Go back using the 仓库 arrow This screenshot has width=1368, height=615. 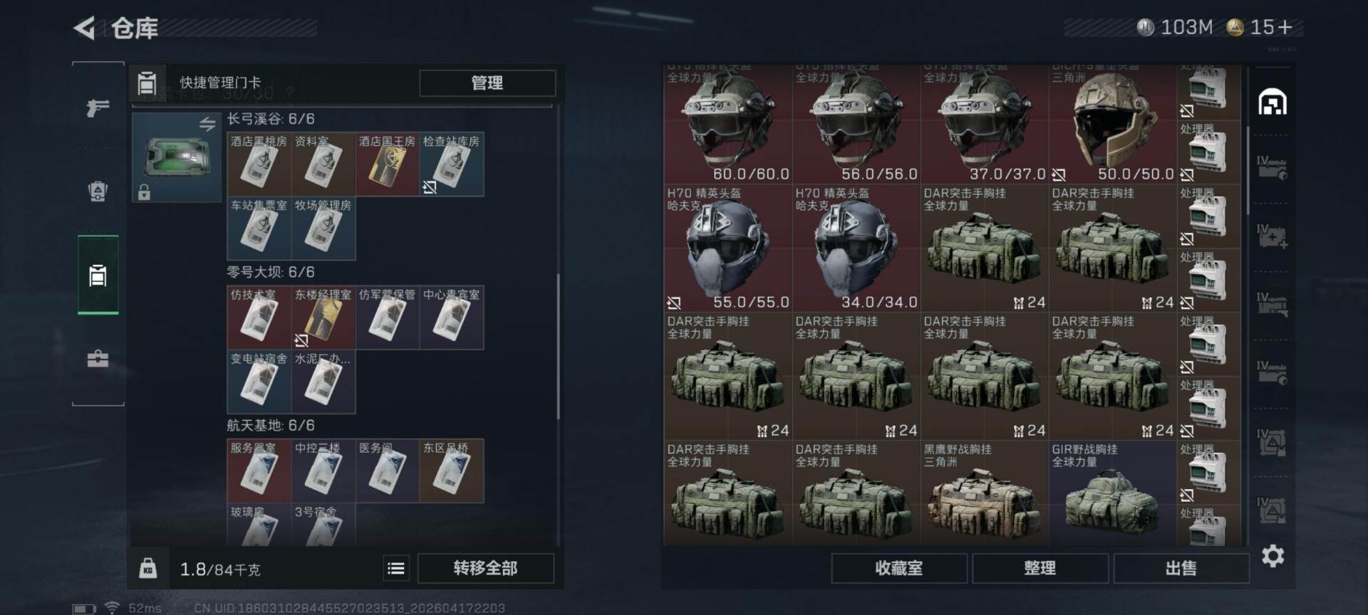85,28
